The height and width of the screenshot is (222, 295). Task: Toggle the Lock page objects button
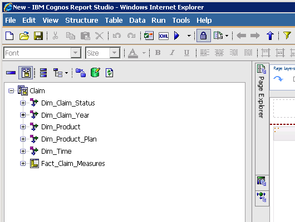203,36
